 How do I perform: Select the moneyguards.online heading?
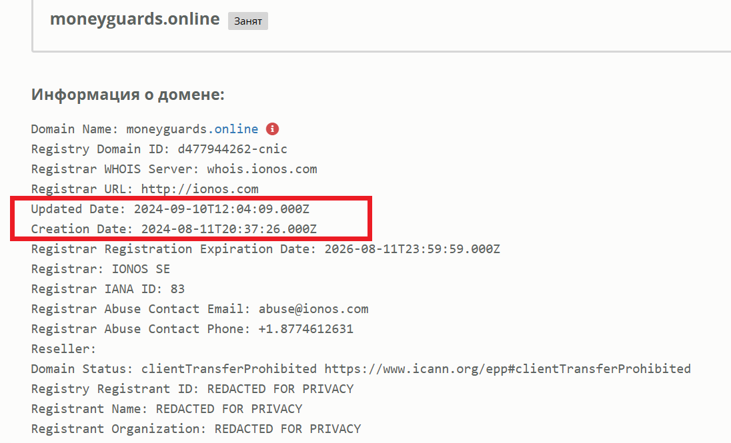click(x=135, y=19)
